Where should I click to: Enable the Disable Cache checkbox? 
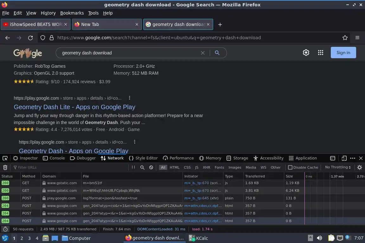[x=290, y=167]
